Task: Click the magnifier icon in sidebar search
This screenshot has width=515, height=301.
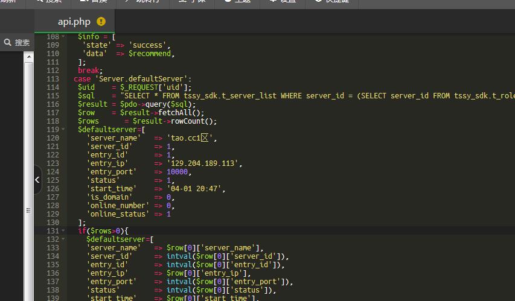Action: pos(8,42)
